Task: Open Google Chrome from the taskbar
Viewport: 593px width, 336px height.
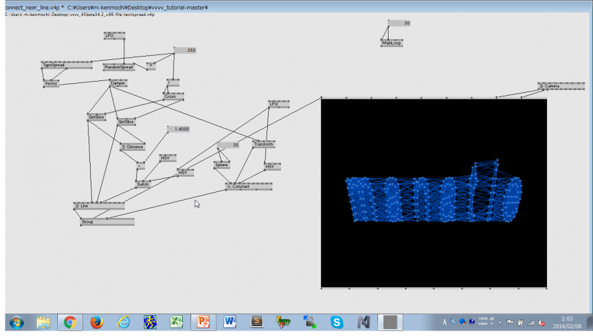Action: tap(70, 322)
